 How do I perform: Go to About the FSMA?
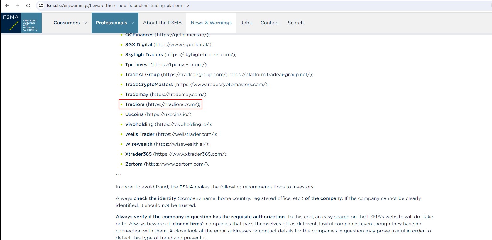pos(162,23)
